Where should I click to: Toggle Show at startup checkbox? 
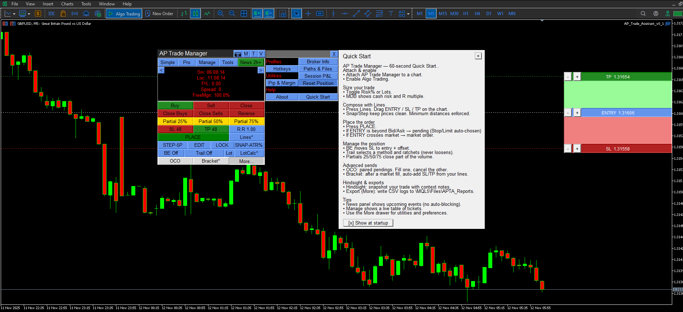click(368, 223)
